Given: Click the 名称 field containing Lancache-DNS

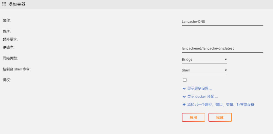Looking at the screenshot, I should 222,22.
